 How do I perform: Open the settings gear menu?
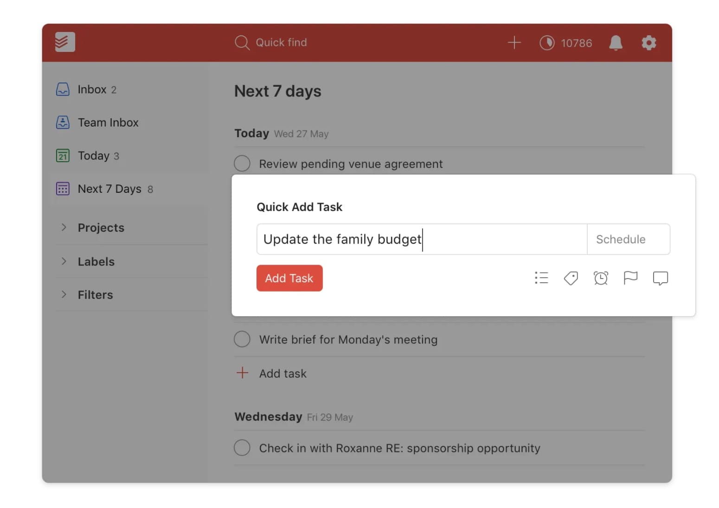click(648, 43)
